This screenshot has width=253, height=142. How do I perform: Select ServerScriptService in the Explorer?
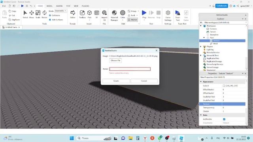tap(215, 64)
